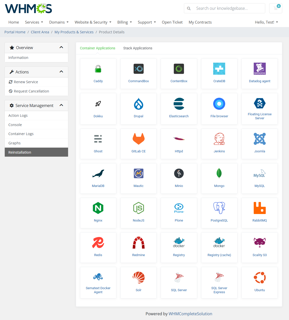
Task: Select the Plone icon
Action: point(179,208)
